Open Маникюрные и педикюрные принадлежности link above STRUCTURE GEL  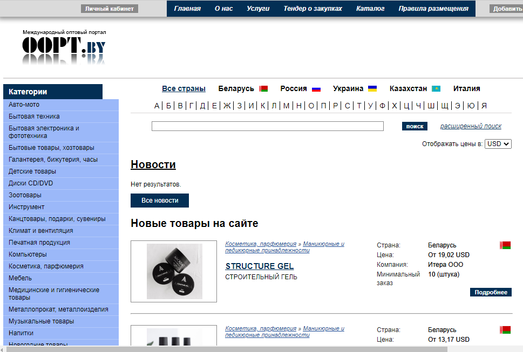(x=284, y=247)
